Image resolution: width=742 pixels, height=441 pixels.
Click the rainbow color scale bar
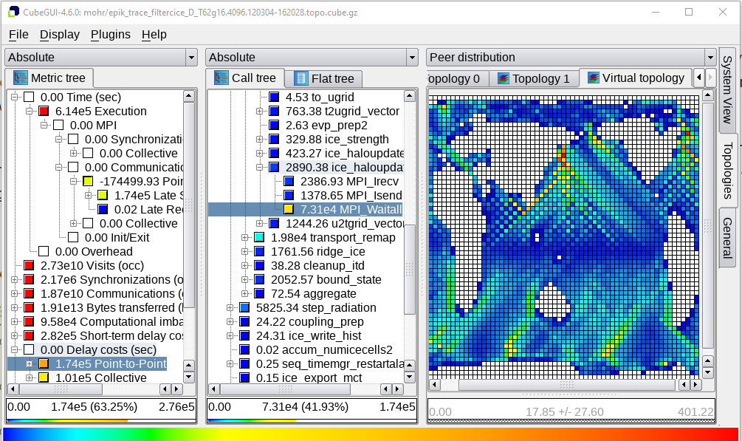(x=371, y=434)
